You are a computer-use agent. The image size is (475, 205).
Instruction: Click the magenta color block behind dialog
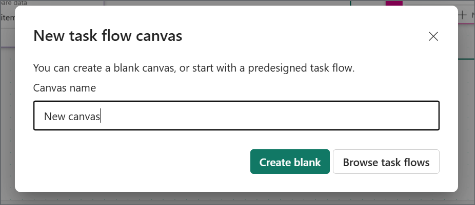(x=394, y=3)
